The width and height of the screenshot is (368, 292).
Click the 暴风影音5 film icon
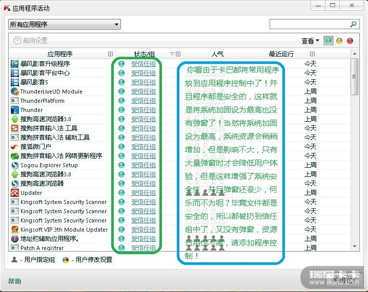tap(14, 82)
